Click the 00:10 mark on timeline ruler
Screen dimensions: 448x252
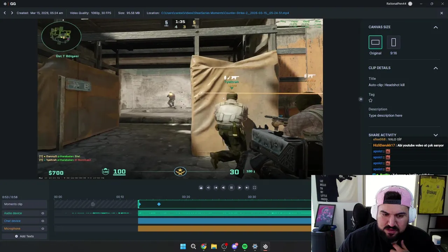(x=120, y=197)
